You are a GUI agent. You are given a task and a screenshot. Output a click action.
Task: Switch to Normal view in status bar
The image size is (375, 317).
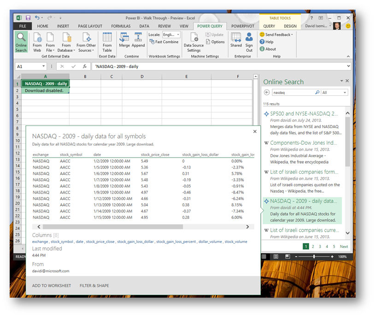point(264,257)
